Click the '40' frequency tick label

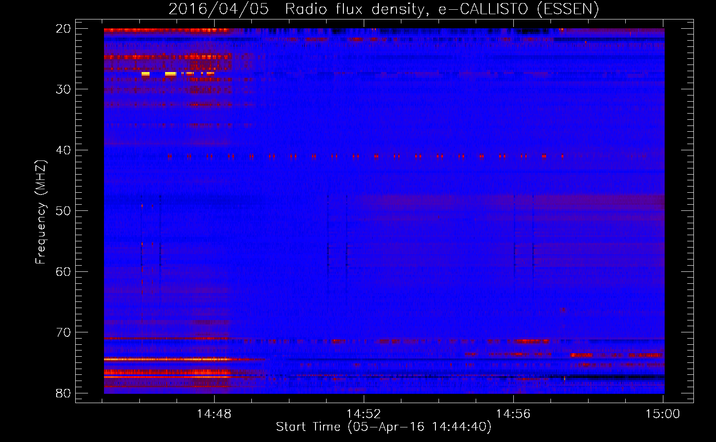[63, 150]
